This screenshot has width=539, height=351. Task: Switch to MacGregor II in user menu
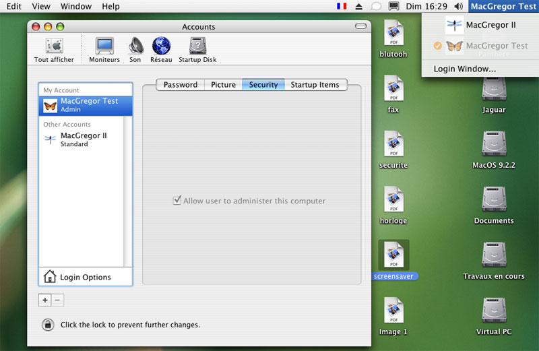tap(480, 25)
